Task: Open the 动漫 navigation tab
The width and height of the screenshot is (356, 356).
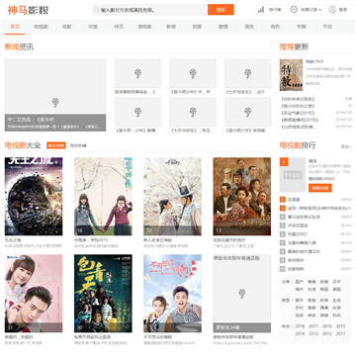Action: (93, 27)
